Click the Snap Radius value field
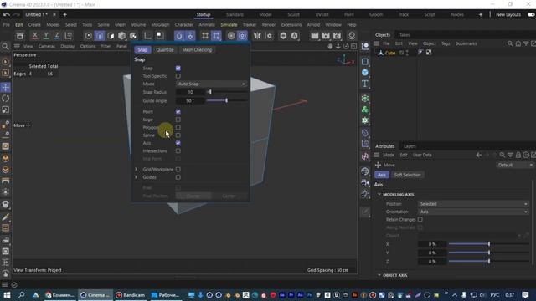The image size is (536, 301). [x=190, y=92]
